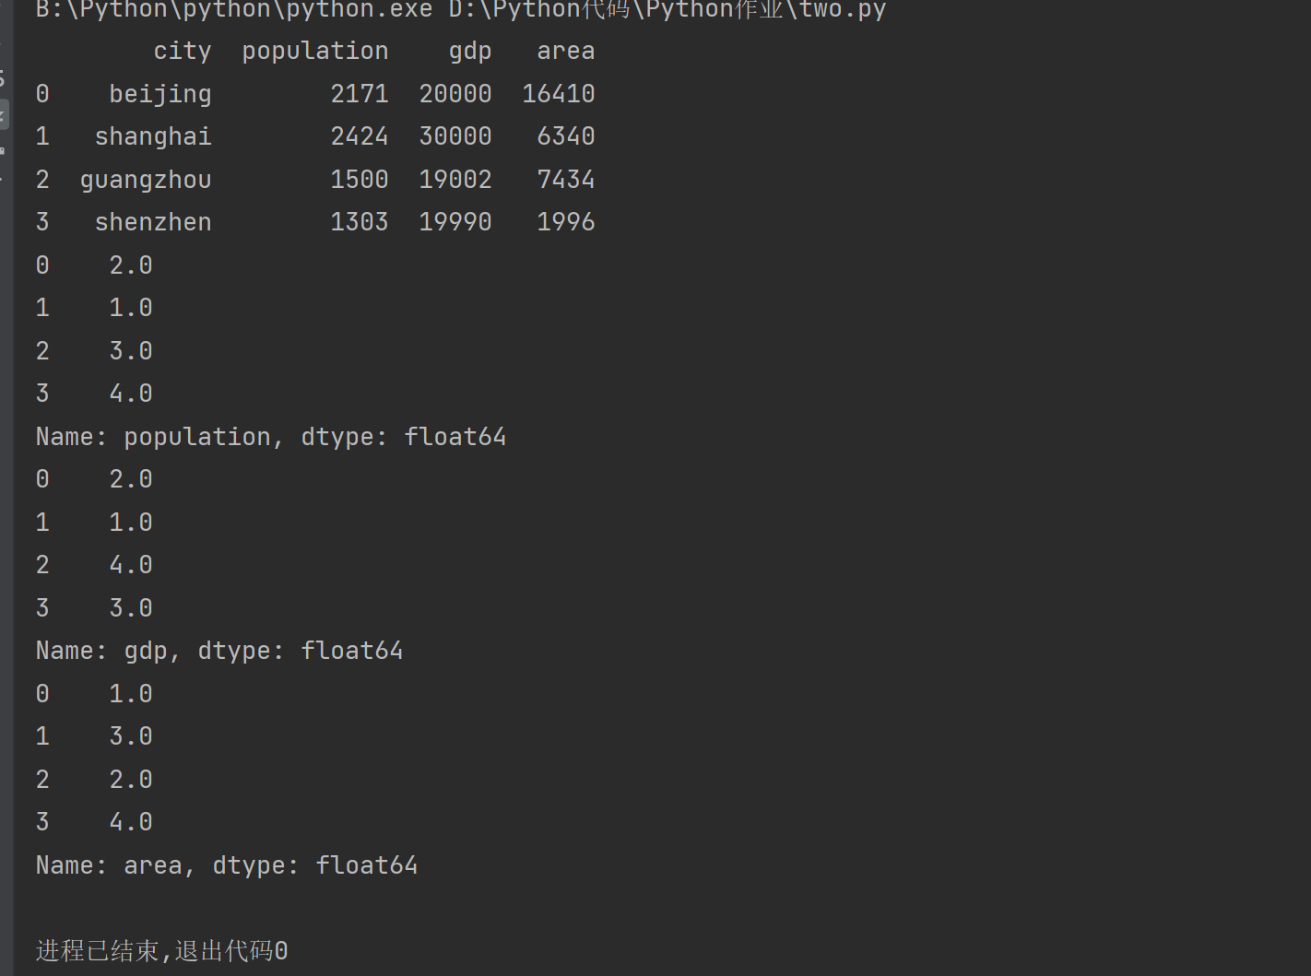
Task: Click the "city" column header
Action: (182, 51)
